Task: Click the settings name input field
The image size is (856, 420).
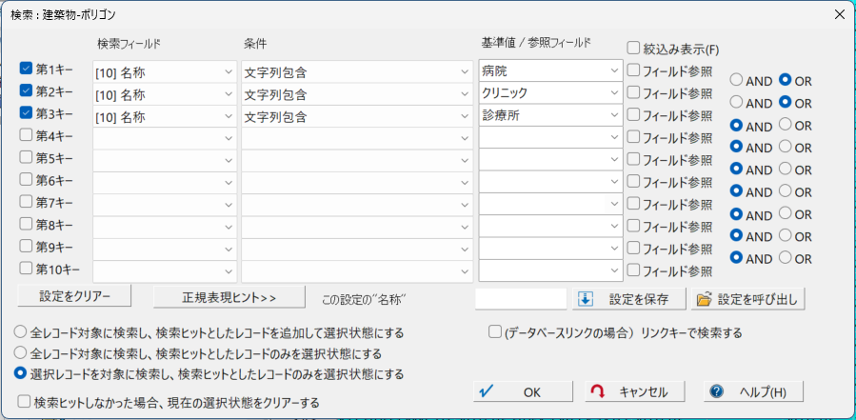Action: coord(520,298)
